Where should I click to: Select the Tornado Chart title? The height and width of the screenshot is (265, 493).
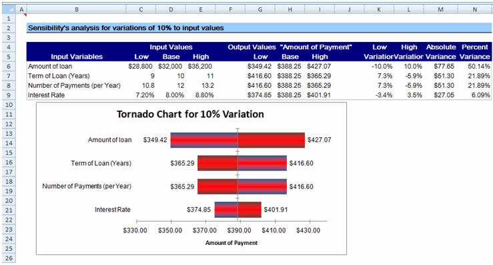pos(190,114)
